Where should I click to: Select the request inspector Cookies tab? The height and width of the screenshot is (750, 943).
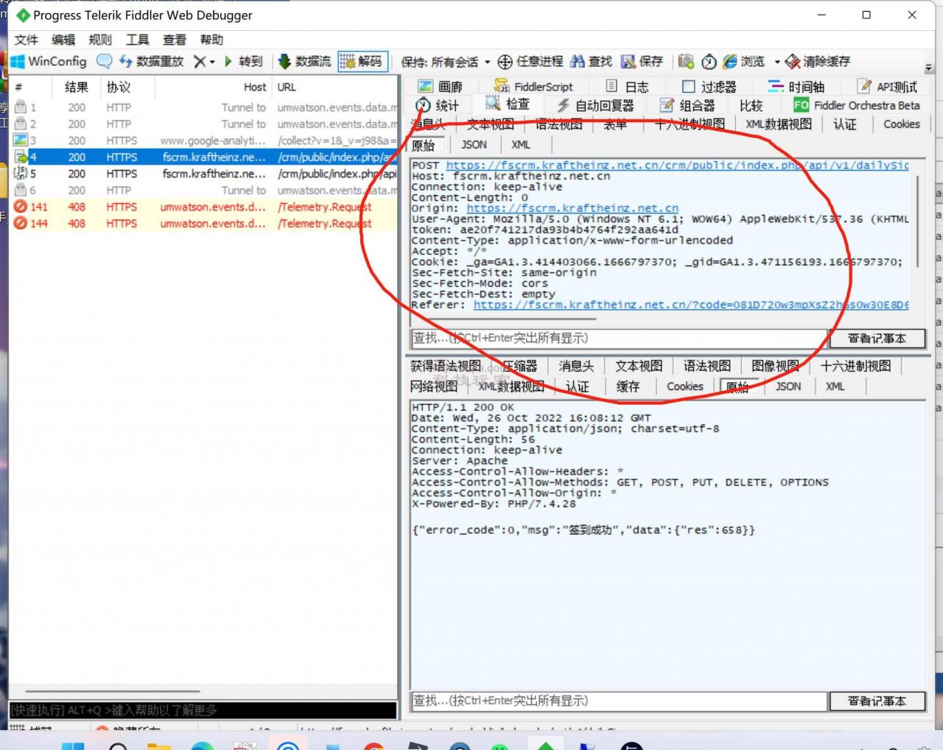(x=902, y=124)
